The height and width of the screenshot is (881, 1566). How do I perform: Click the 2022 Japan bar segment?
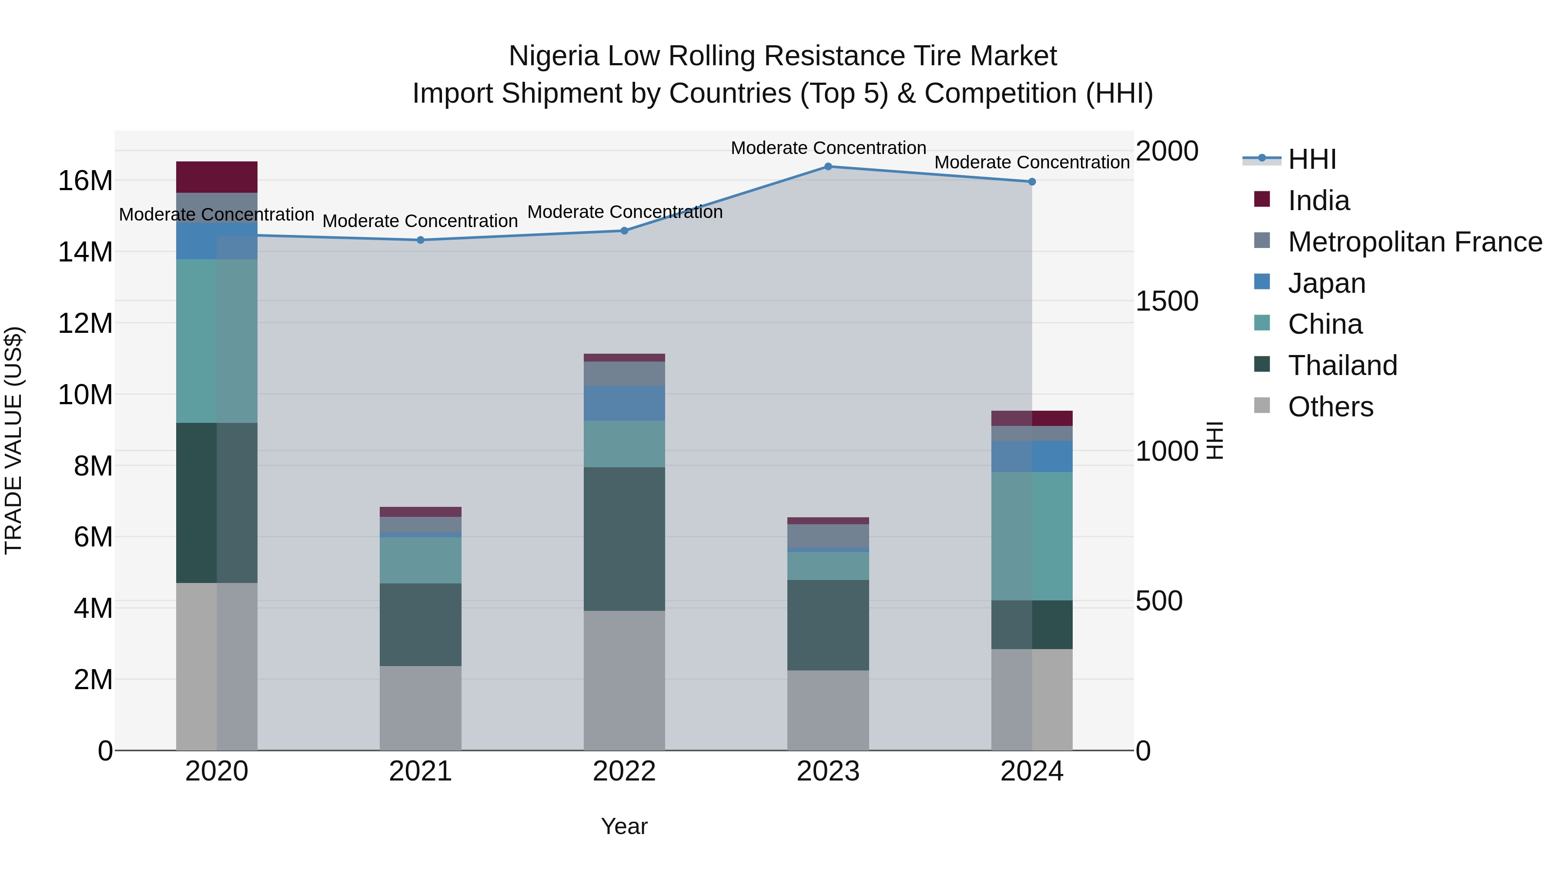click(624, 404)
